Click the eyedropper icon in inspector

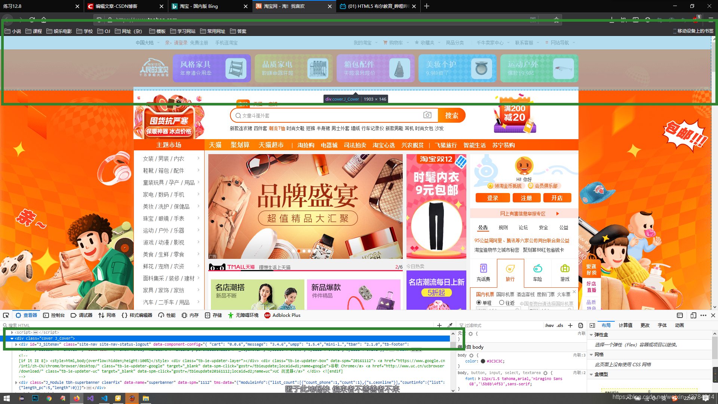point(450,325)
